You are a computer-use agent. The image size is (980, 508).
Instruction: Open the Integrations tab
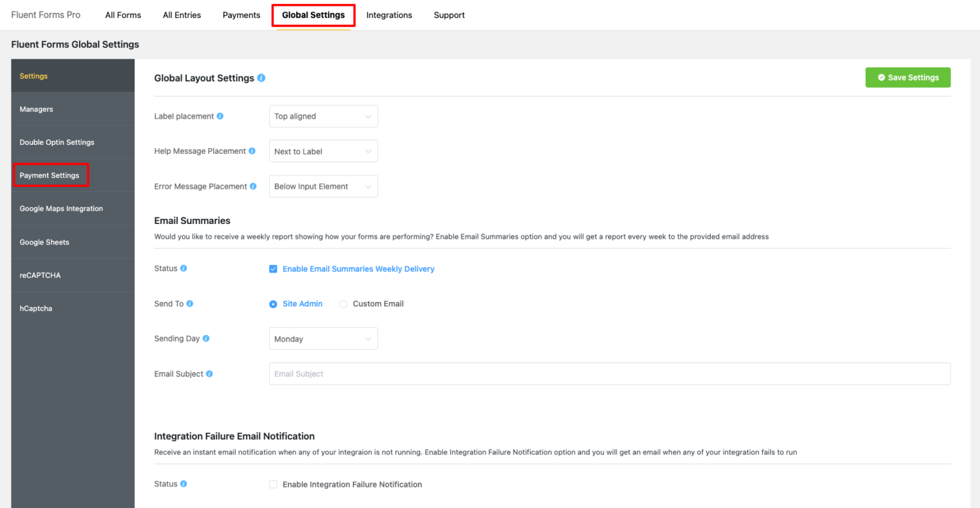(x=389, y=15)
